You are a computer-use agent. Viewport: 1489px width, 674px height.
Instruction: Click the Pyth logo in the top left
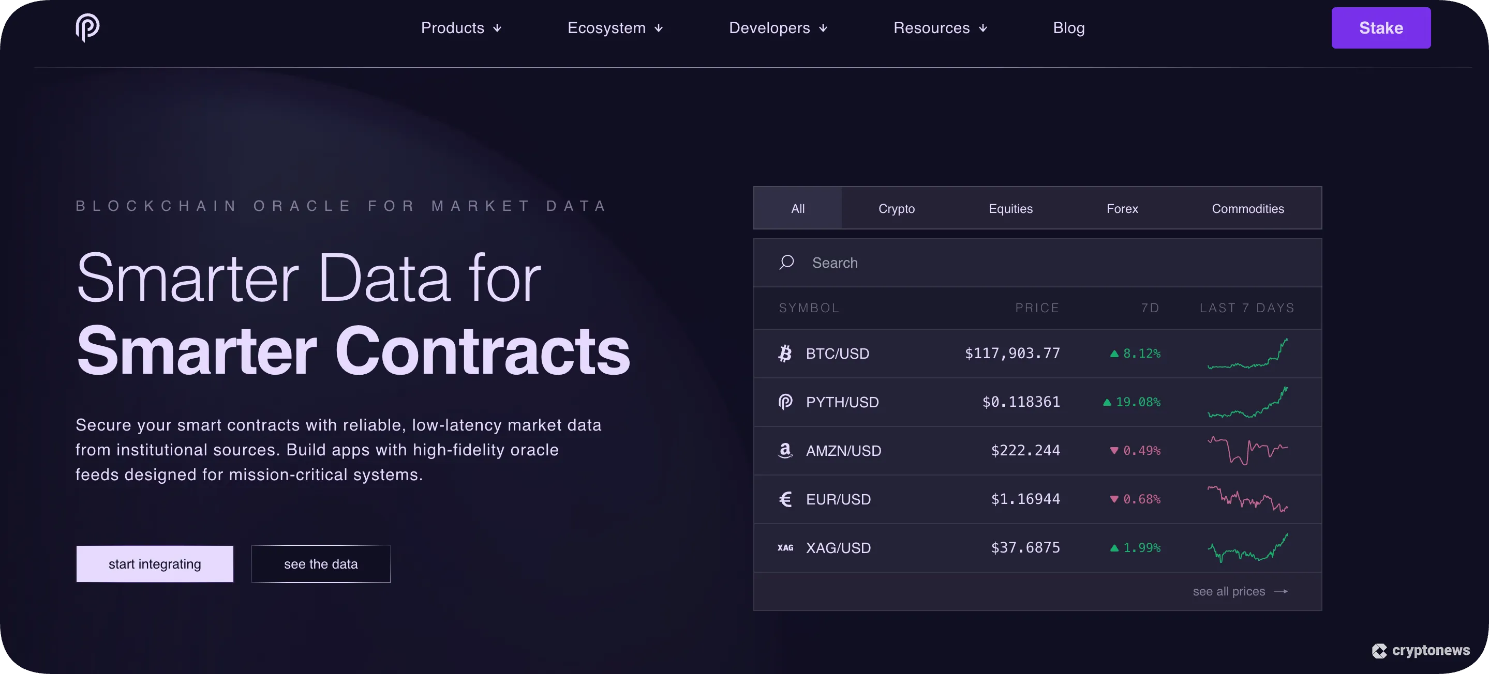87,27
